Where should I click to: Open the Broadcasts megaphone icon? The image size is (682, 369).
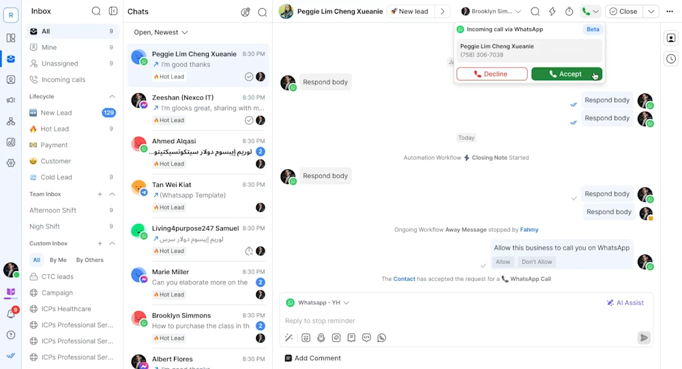coord(11,100)
